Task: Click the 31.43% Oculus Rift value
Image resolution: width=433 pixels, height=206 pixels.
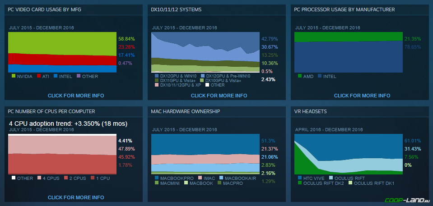Action: pos(413,149)
